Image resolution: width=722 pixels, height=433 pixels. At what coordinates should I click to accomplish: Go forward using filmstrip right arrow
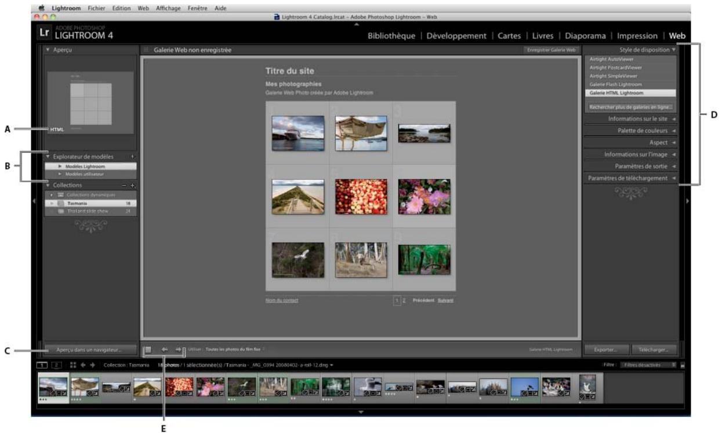click(92, 365)
